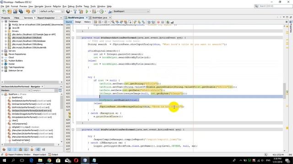Screen dimensions: 293x164
Task: Click the Navigator vertical scrollbar
Action: tap(61, 102)
